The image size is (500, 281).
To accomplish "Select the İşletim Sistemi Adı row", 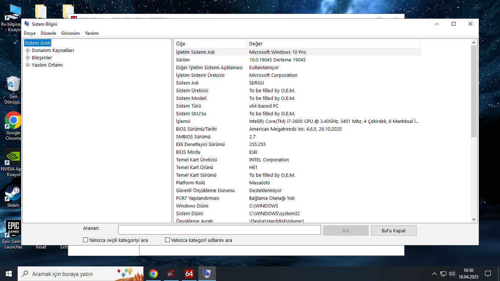I will tap(297, 52).
